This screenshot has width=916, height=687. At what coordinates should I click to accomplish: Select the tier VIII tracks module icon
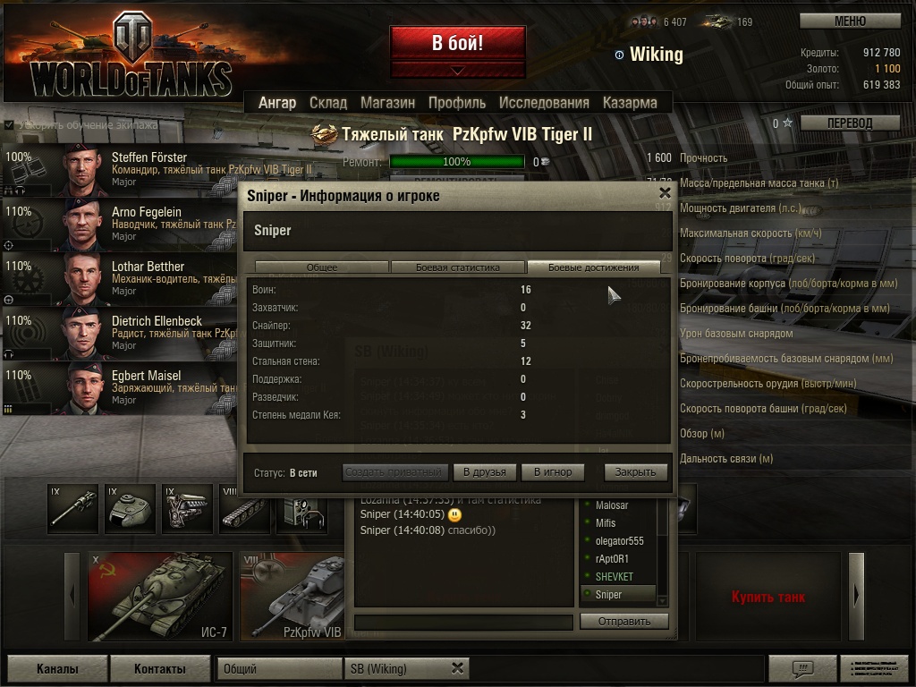[244, 508]
